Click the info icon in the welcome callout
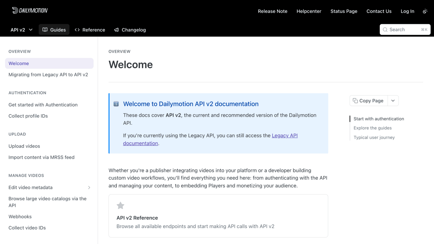The image size is (434, 244). coord(116,104)
